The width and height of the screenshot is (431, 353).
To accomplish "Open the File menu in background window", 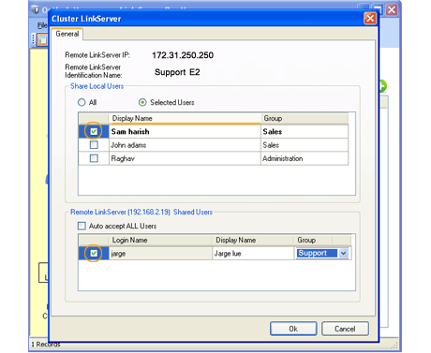I will [42, 25].
